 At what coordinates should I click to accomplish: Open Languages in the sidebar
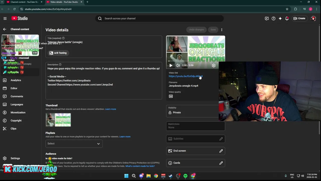click(21, 104)
